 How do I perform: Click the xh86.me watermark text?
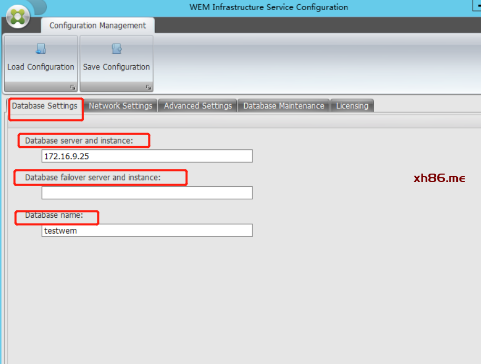click(439, 178)
